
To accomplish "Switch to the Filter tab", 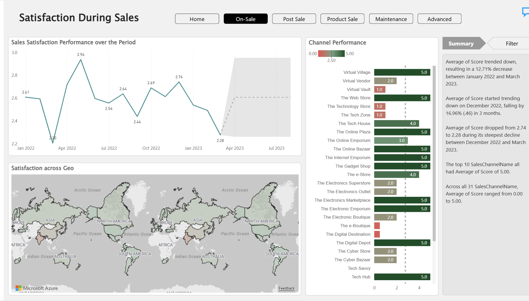I will (511, 44).
